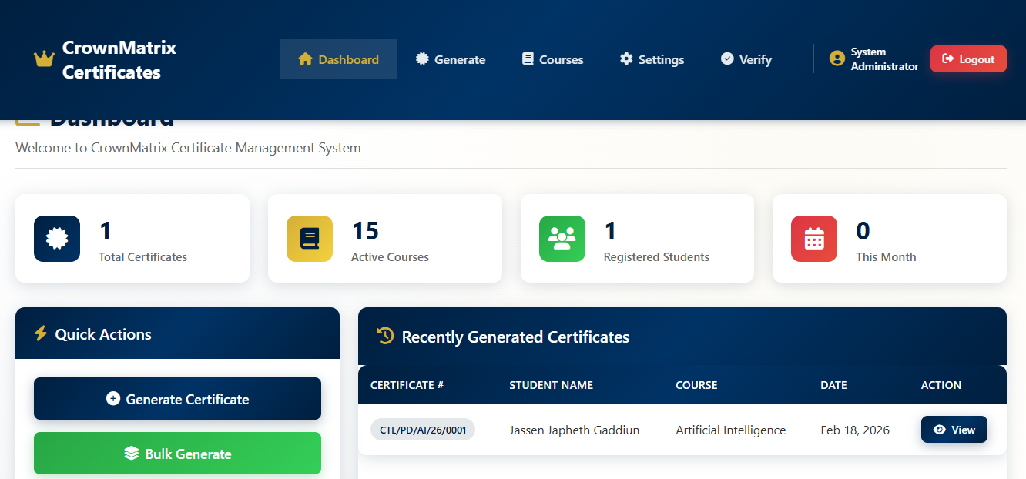Open the Settings nav tab
The height and width of the screenshot is (479, 1026).
(652, 59)
